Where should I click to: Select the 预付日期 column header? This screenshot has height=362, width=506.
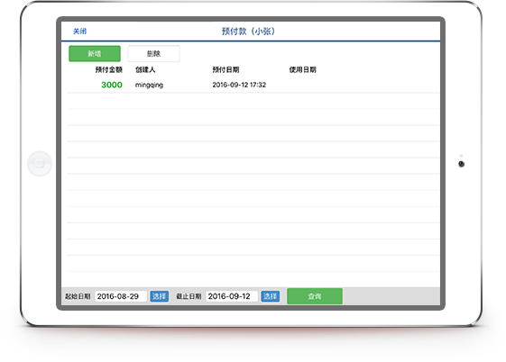tap(225, 69)
